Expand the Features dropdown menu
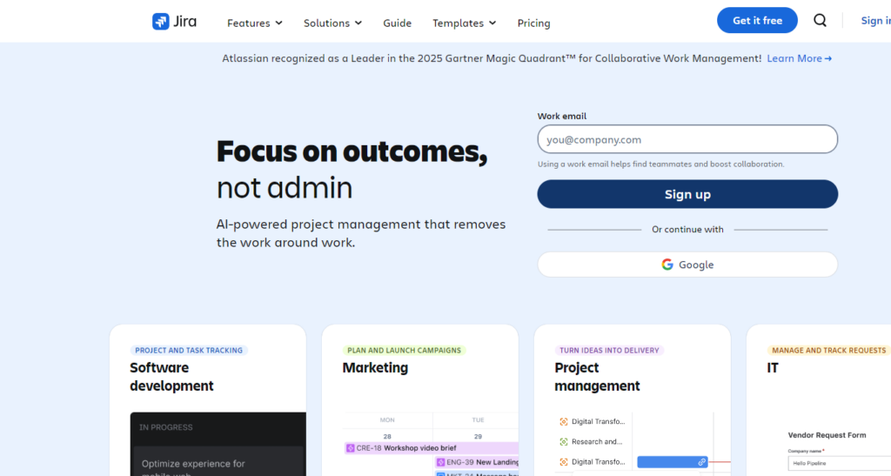 254,23
